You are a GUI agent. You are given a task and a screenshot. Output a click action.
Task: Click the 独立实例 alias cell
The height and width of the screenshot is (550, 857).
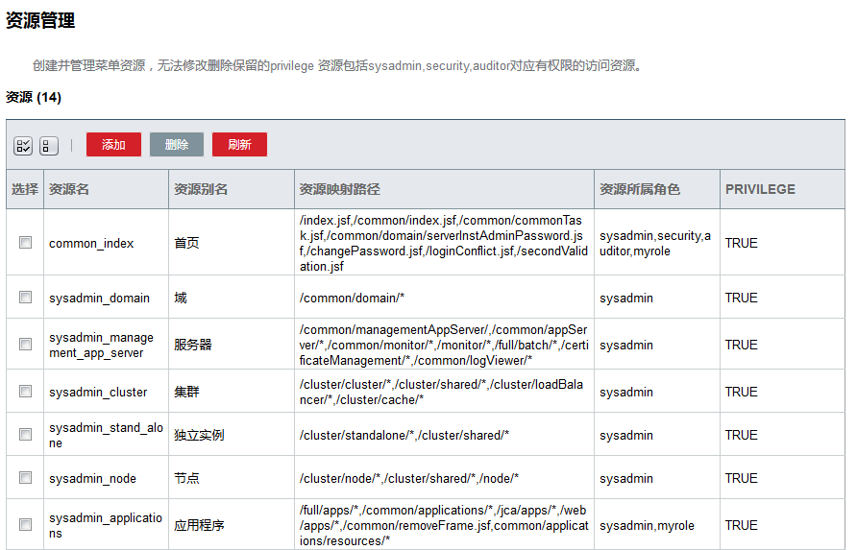point(199,435)
